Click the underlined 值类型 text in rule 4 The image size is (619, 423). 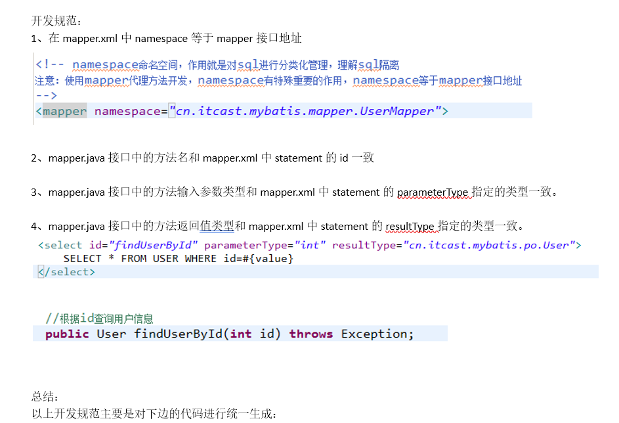pyautogui.click(x=217, y=226)
